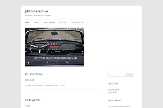
Task: Click the Recent Posts heading
Action: [x=113, y=84]
